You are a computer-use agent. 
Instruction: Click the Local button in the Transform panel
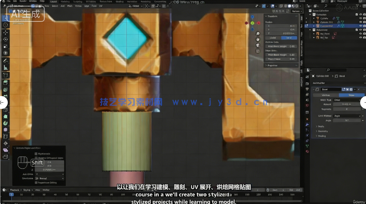(289, 38)
